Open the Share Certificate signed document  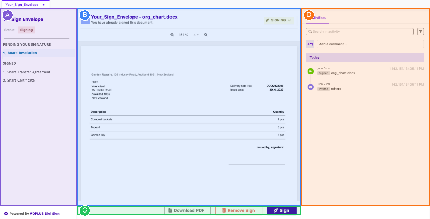[x=21, y=80]
